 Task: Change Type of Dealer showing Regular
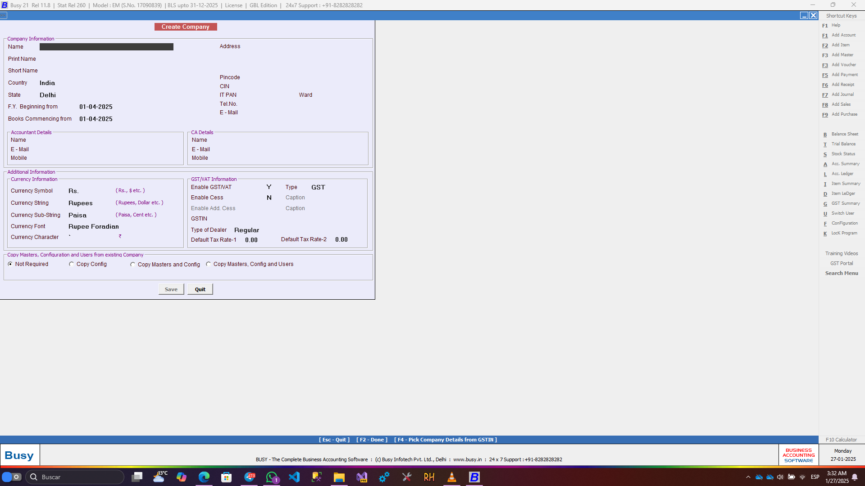(x=246, y=230)
